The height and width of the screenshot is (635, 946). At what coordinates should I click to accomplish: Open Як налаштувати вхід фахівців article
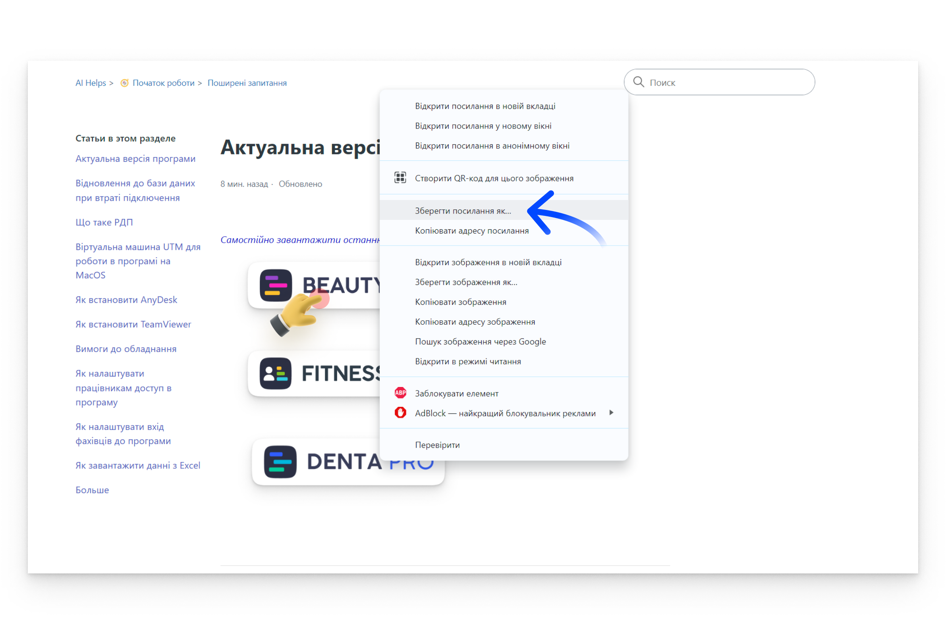[123, 434]
